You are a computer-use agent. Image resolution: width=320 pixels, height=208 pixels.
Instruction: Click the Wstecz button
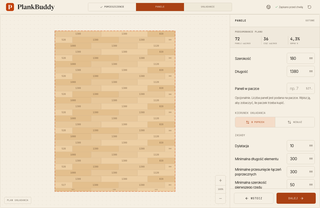254,198
